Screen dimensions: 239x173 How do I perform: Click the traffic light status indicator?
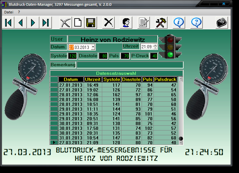[x=170, y=47]
